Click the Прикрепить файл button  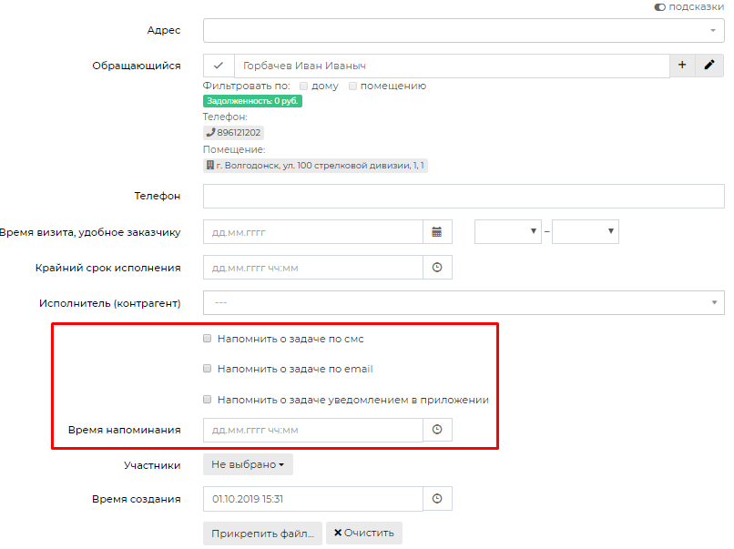[x=262, y=534]
